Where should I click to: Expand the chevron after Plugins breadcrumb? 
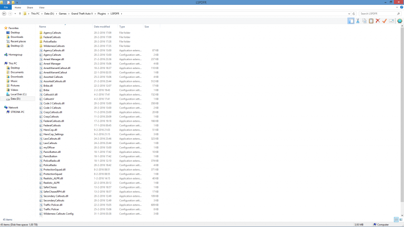pos(108,14)
